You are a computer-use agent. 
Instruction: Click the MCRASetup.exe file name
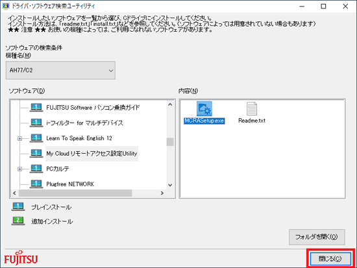click(204, 121)
